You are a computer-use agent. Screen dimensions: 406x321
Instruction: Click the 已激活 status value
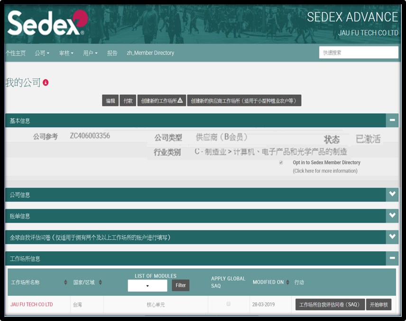368,139
